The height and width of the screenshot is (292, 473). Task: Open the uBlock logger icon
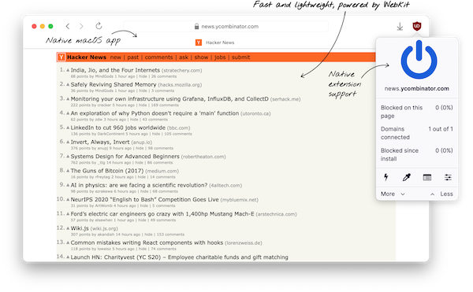(427, 178)
